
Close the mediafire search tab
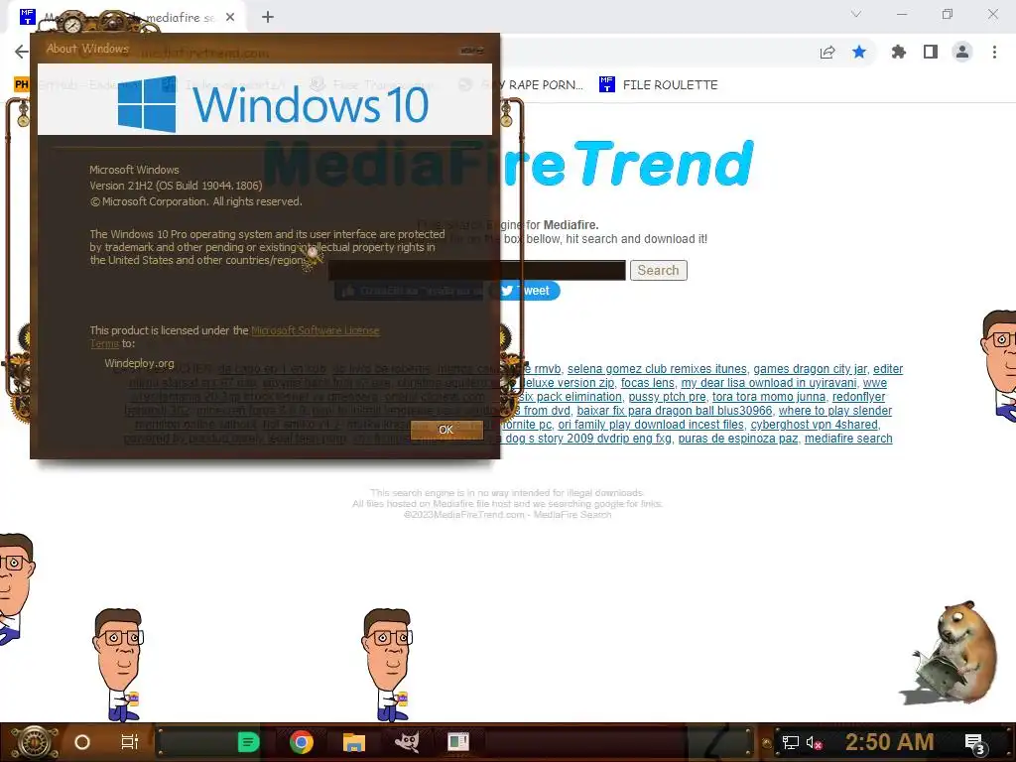pyautogui.click(x=230, y=18)
